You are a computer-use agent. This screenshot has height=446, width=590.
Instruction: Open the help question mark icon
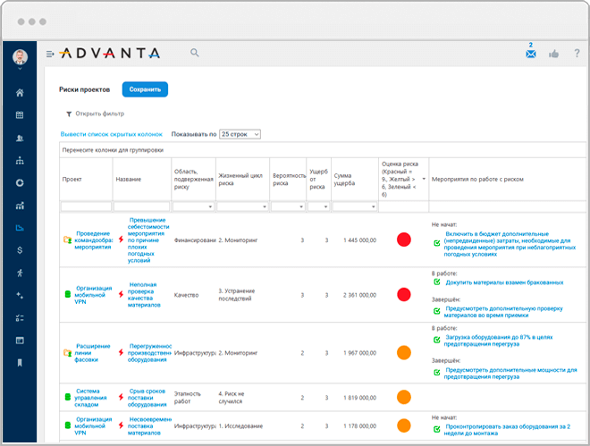click(577, 55)
